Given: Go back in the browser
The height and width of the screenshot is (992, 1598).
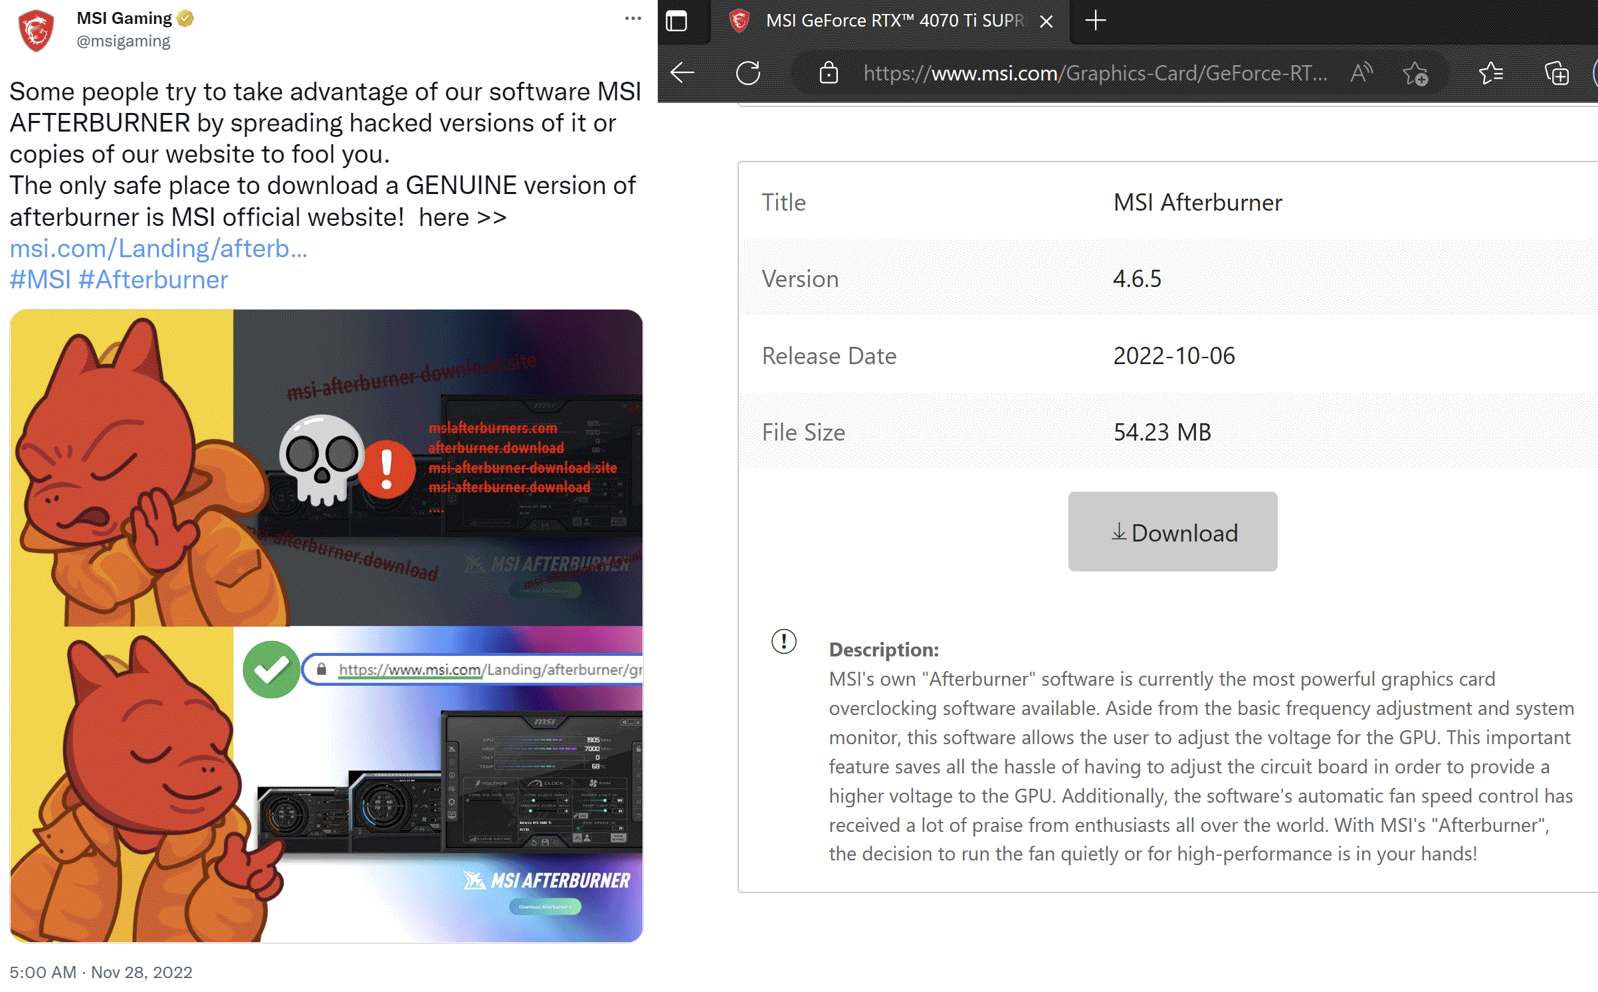Looking at the screenshot, I should (682, 72).
